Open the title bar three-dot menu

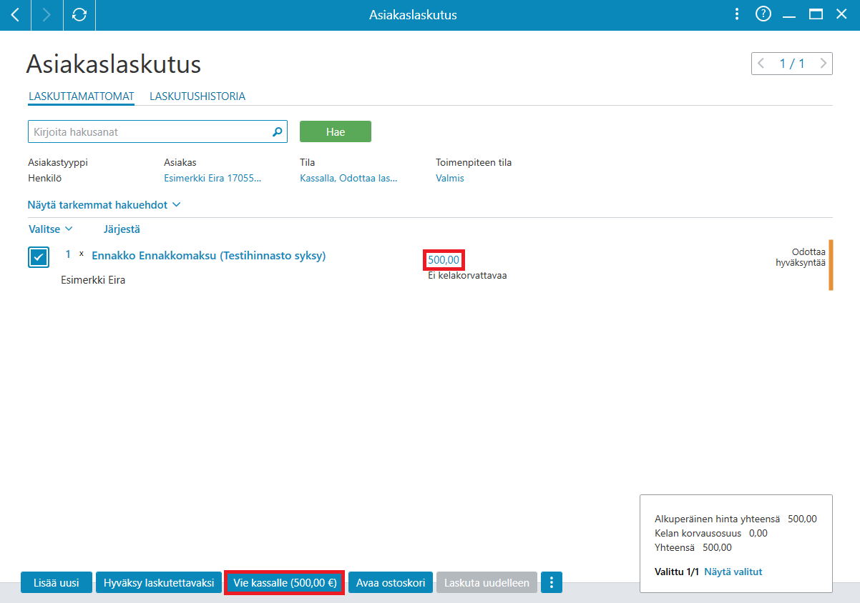coord(738,14)
